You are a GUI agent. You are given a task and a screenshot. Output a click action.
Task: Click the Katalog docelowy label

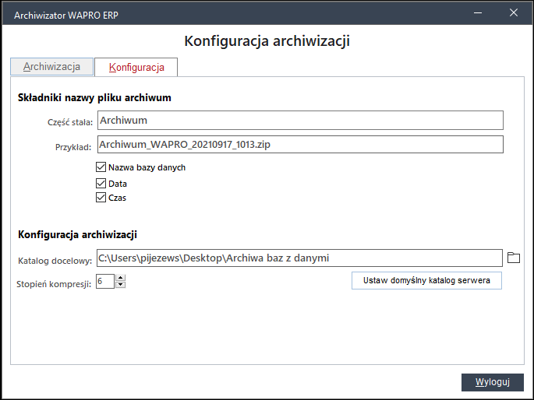55,261
